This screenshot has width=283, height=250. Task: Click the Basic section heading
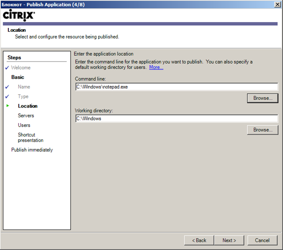[18, 77]
